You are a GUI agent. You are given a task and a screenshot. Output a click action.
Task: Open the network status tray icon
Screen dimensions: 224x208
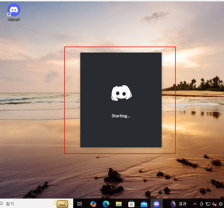(208, 204)
